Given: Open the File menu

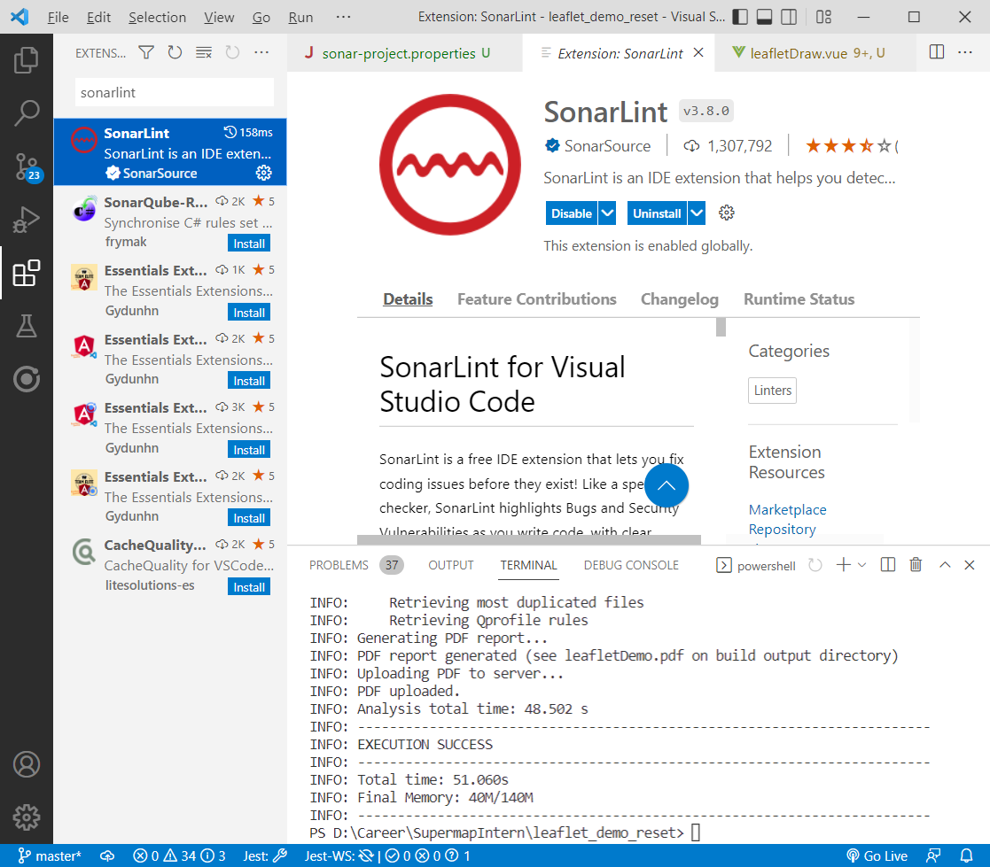Looking at the screenshot, I should 58,17.
